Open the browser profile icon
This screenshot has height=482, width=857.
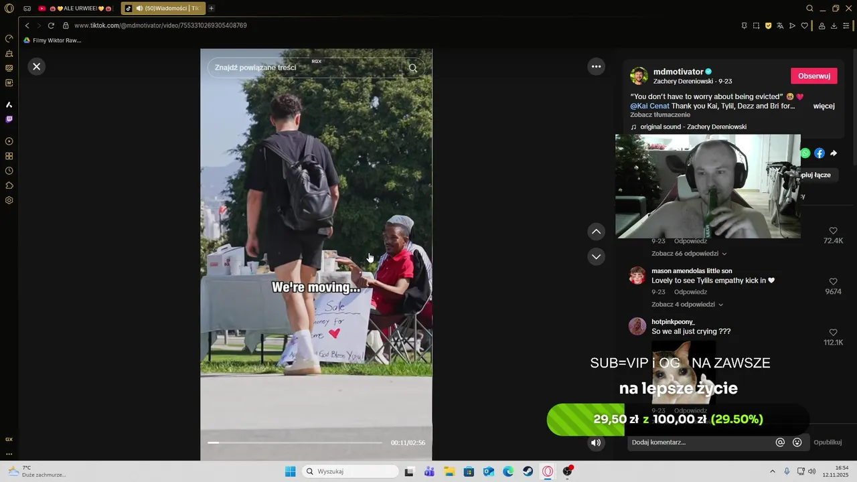(822, 25)
